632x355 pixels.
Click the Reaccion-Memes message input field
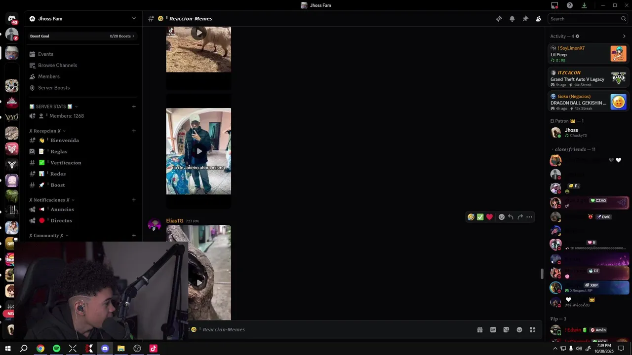click(331, 330)
